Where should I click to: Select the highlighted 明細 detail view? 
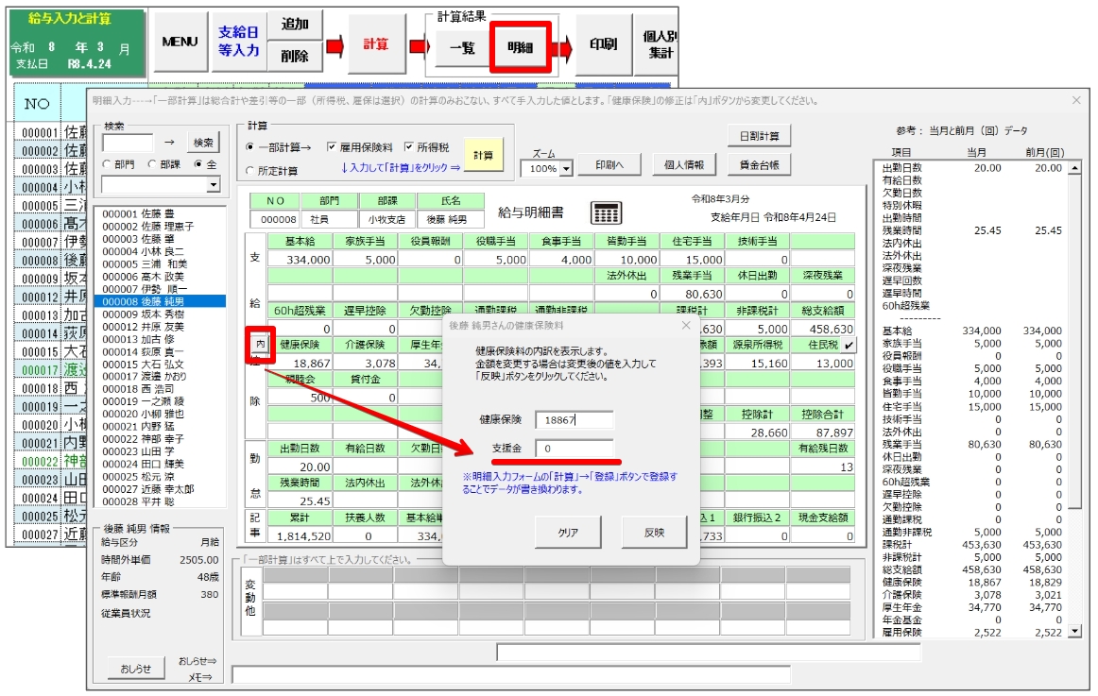click(x=520, y=47)
